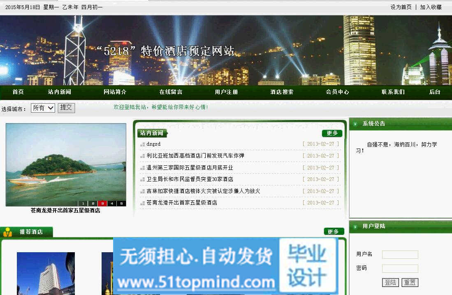
Task: Click 设为首页 link at top
Action: (401, 7)
